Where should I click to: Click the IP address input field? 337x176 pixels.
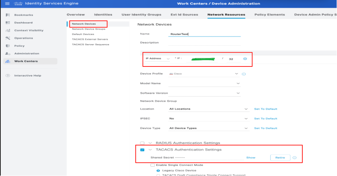(x=202, y=59)
